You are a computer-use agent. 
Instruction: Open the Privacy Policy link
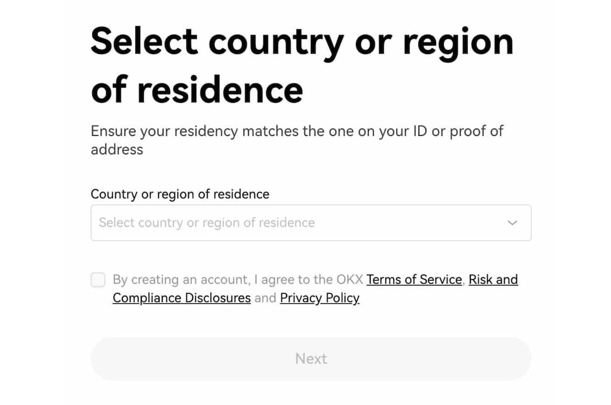320,298
